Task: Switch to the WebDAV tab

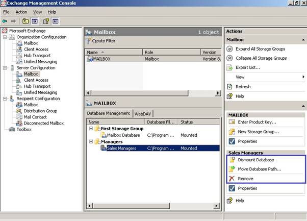Action: click(143, 114)
